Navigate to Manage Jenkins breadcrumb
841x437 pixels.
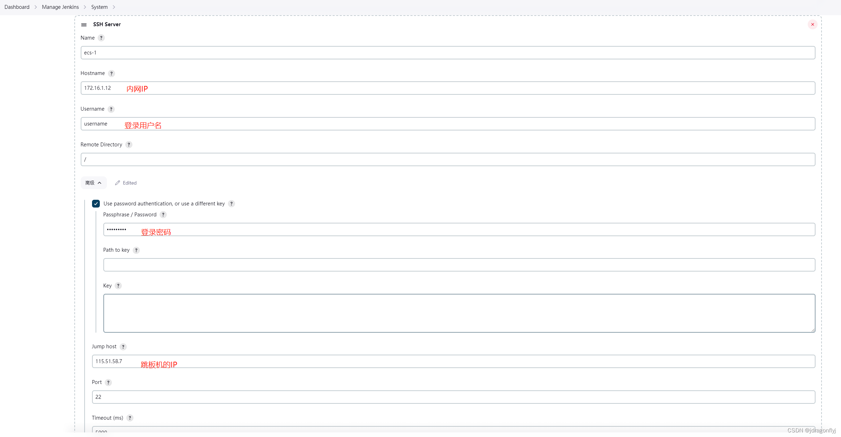point(60,7)
